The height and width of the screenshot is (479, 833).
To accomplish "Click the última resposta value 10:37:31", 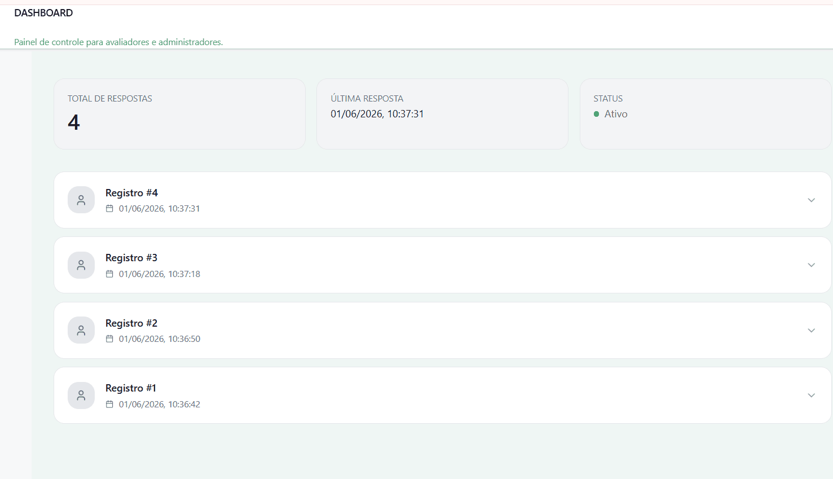I will coord(377,114).
